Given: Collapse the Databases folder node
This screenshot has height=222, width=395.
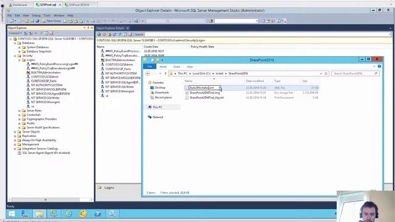Looking at the screenshot, I should point(15,43).
